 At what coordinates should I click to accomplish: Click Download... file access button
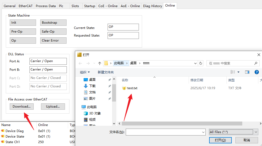pyautogui.click(x=22, y=107)
